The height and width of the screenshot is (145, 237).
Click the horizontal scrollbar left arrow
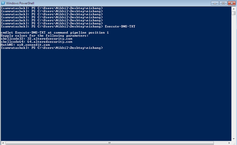[3, 143]
